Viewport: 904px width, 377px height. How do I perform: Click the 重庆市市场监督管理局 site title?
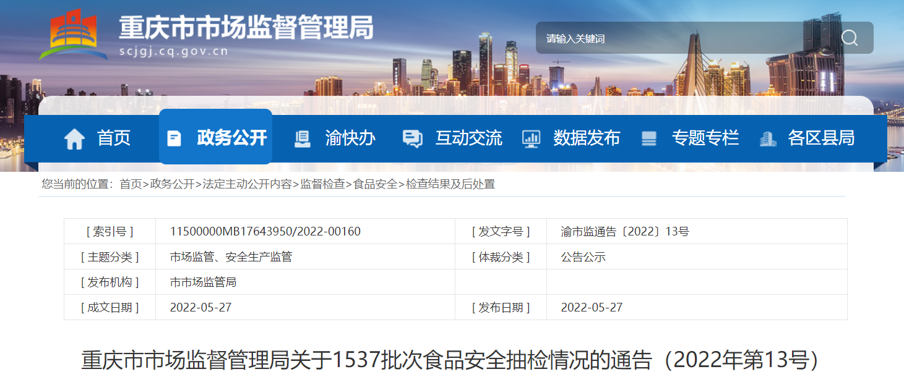pyautogui.click(x=246, y=28)
